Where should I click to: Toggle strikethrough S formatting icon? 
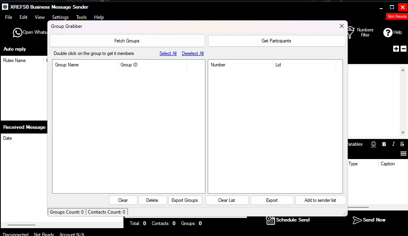402,144
